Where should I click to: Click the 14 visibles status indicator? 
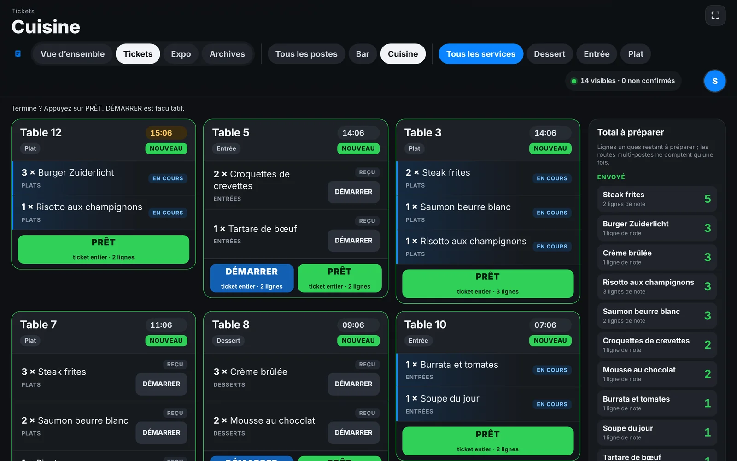623,81
